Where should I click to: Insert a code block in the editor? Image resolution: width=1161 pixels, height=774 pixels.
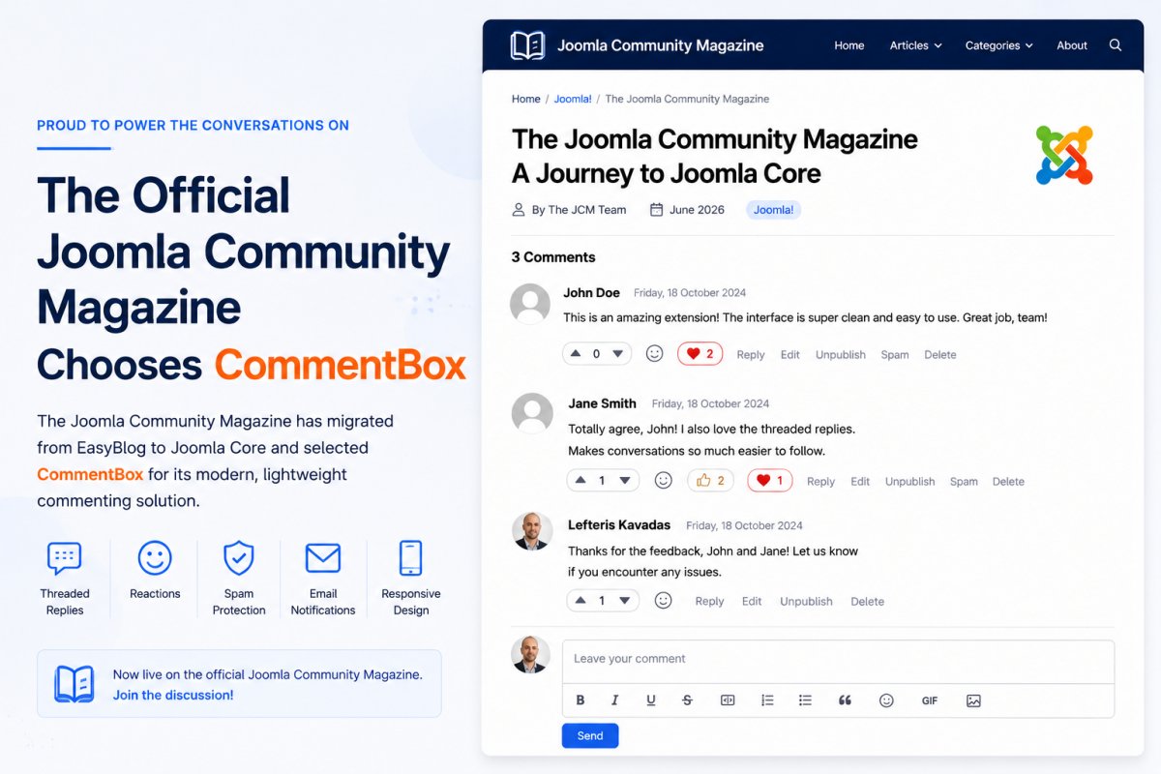pyautogui.click(x=728, y=700)
